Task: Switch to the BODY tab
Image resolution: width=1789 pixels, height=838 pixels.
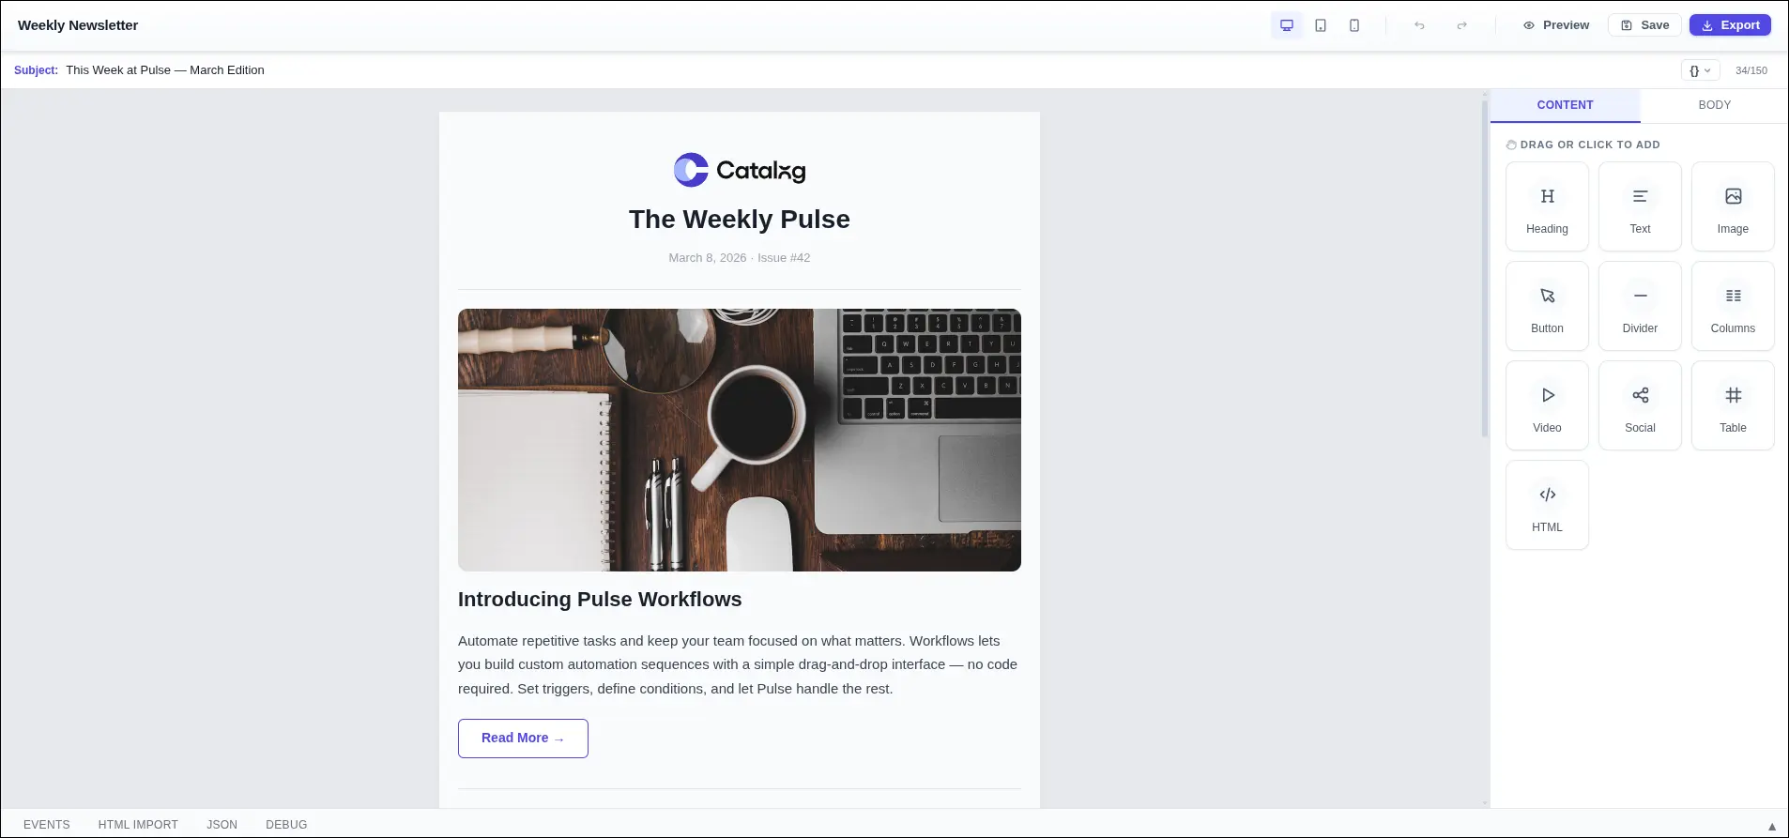Action: point(1714,105)
